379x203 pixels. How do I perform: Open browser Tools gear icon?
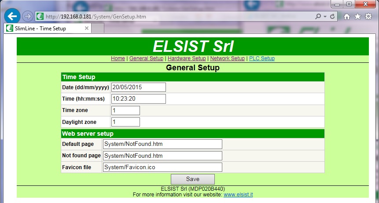coord(368,16)
